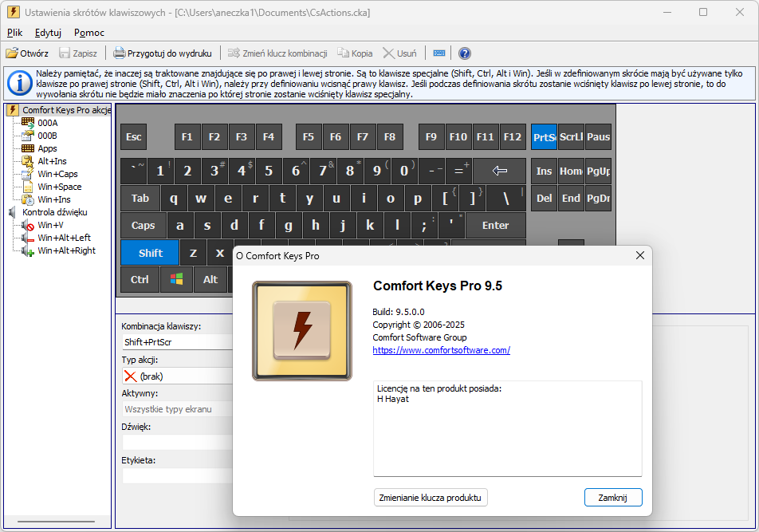Click the Del key on virtual keyboard
The image size is (759, 532).
[x=544, y=198]
